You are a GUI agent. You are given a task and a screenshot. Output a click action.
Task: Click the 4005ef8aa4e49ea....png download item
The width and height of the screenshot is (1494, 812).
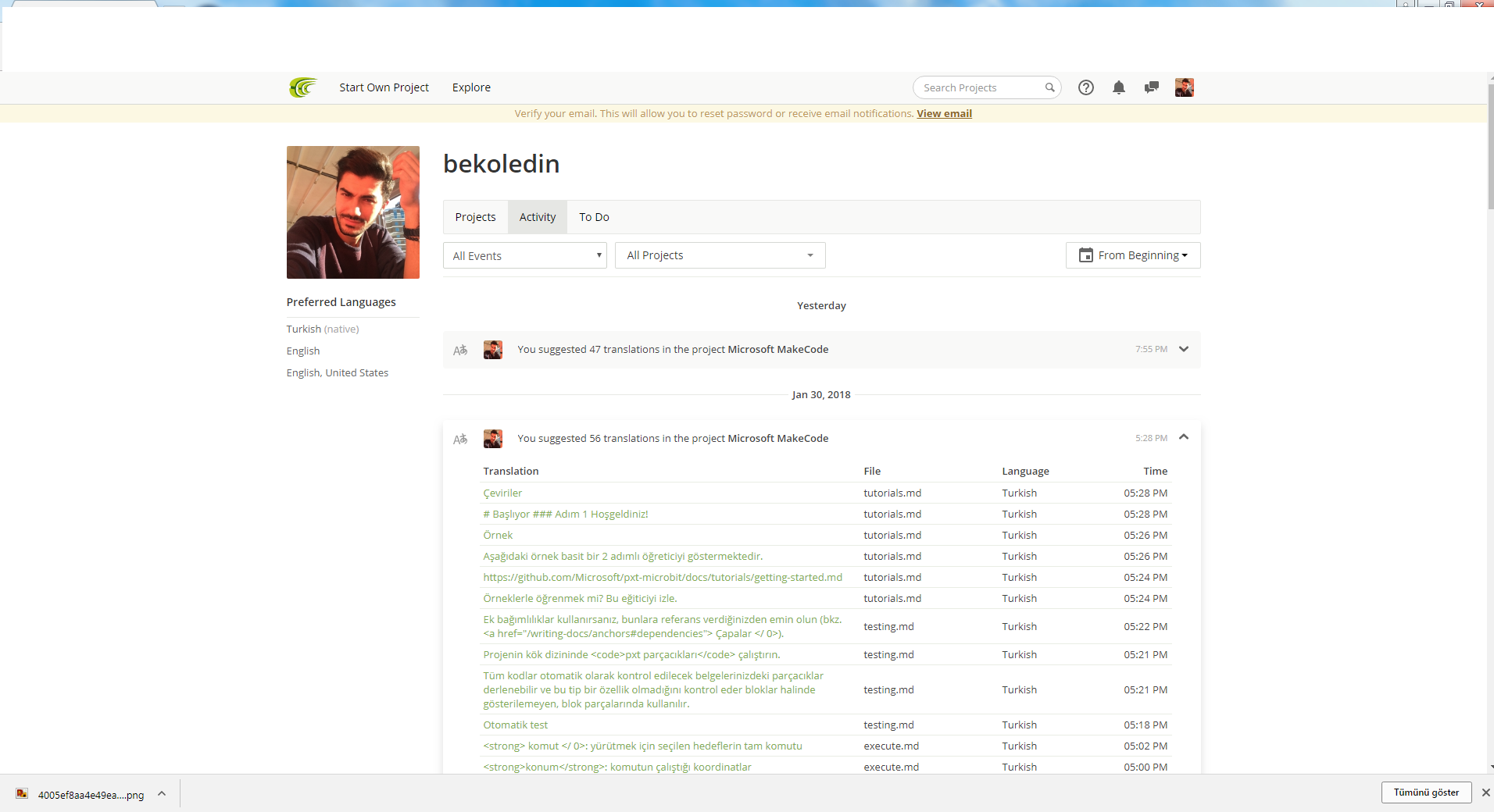point(91,795)
